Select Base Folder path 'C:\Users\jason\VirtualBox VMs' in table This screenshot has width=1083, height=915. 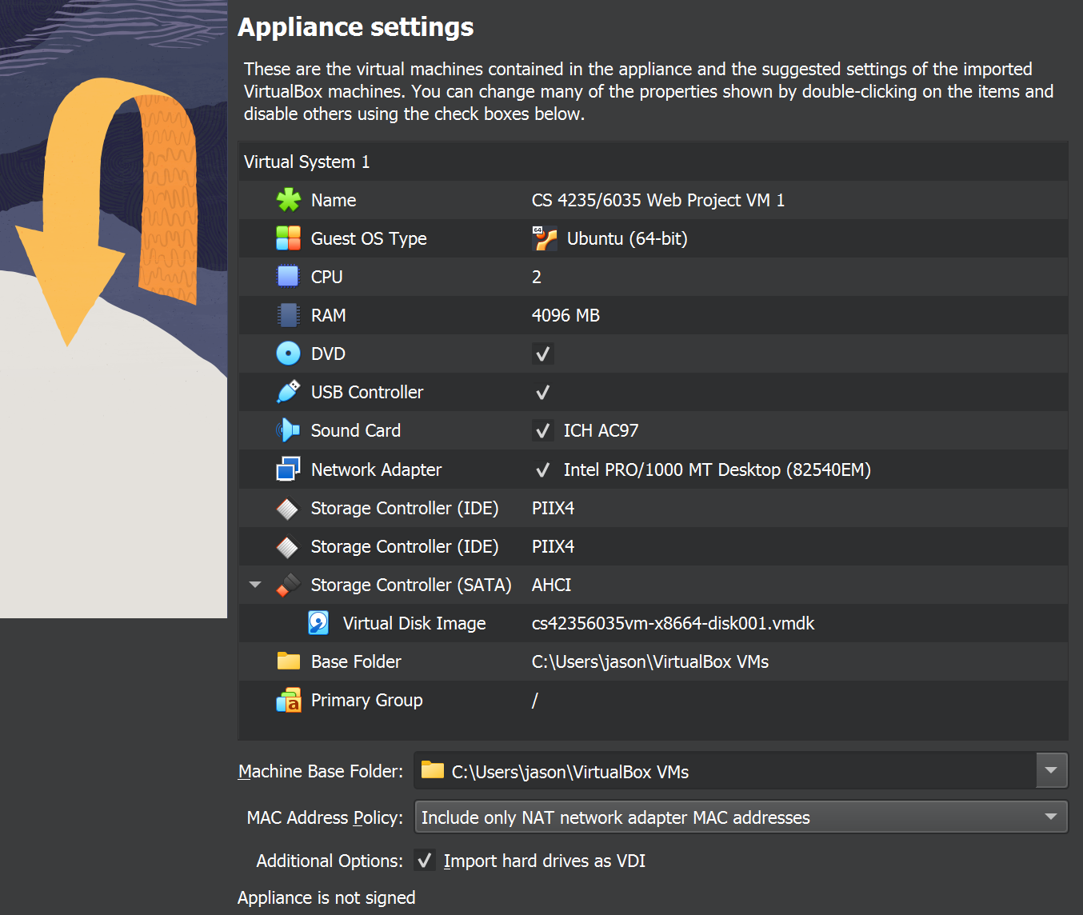(650, 661)
